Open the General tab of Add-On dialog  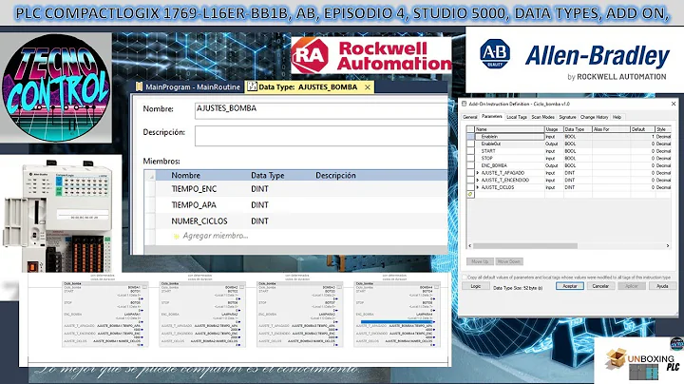(x=470, y=117)
